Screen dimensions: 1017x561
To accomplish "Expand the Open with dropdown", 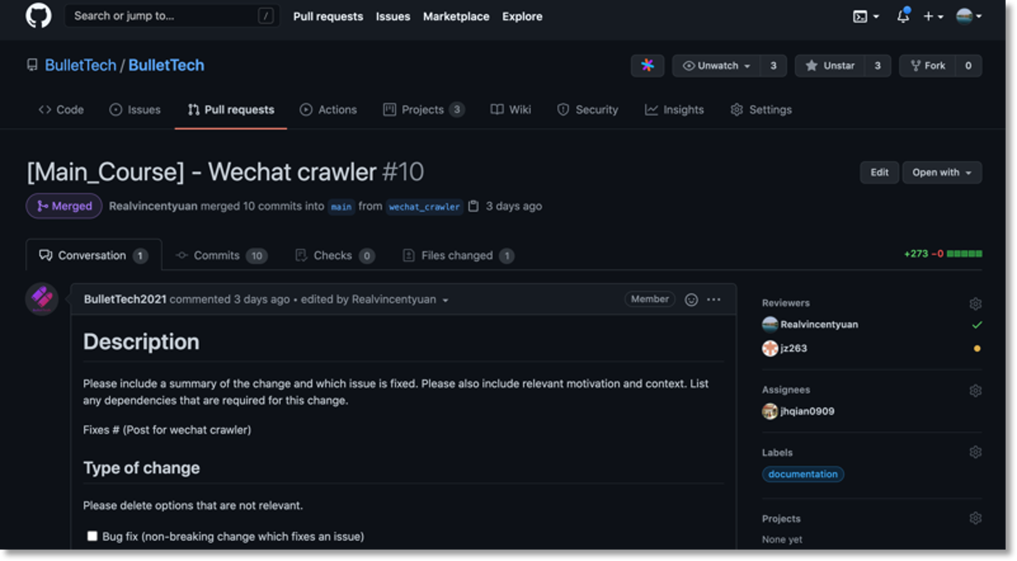I will click(942, 172).
